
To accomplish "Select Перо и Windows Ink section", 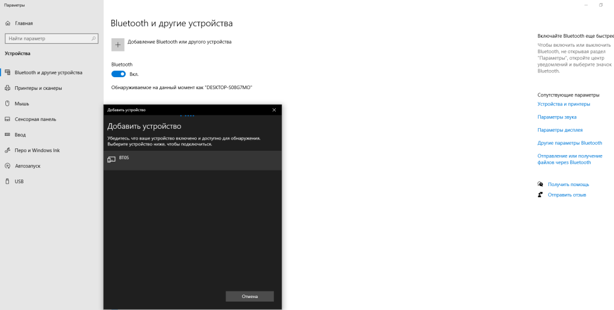I will 37,150.
